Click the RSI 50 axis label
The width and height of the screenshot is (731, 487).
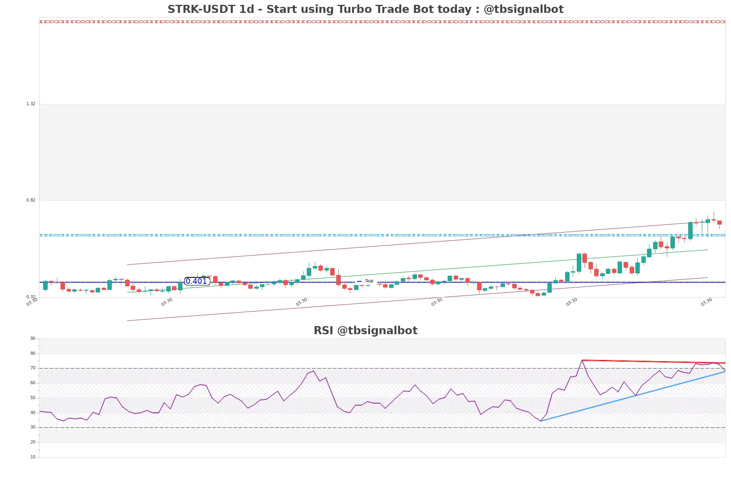[33, 398]
